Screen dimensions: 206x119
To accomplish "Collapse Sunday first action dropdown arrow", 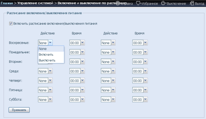I will (x=50, y=43).
